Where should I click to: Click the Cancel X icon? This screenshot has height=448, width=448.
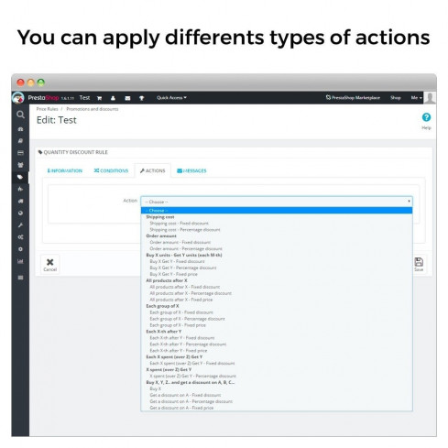pos(50,262)
